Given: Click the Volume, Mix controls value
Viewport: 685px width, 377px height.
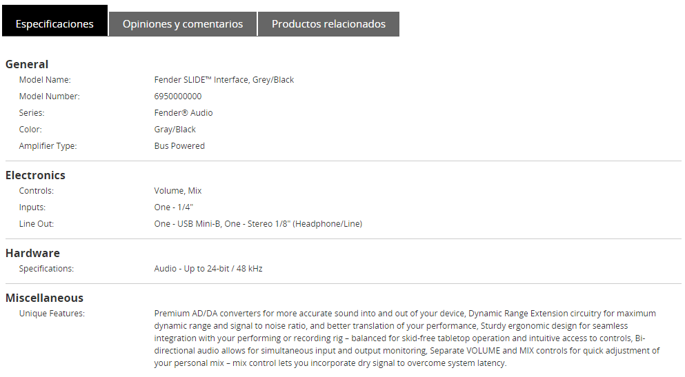Looking at the screenshot, I should coord(178,191).
